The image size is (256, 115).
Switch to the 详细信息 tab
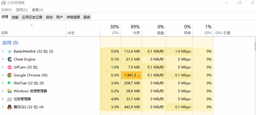pyautogui.click(x=73, y=17)
